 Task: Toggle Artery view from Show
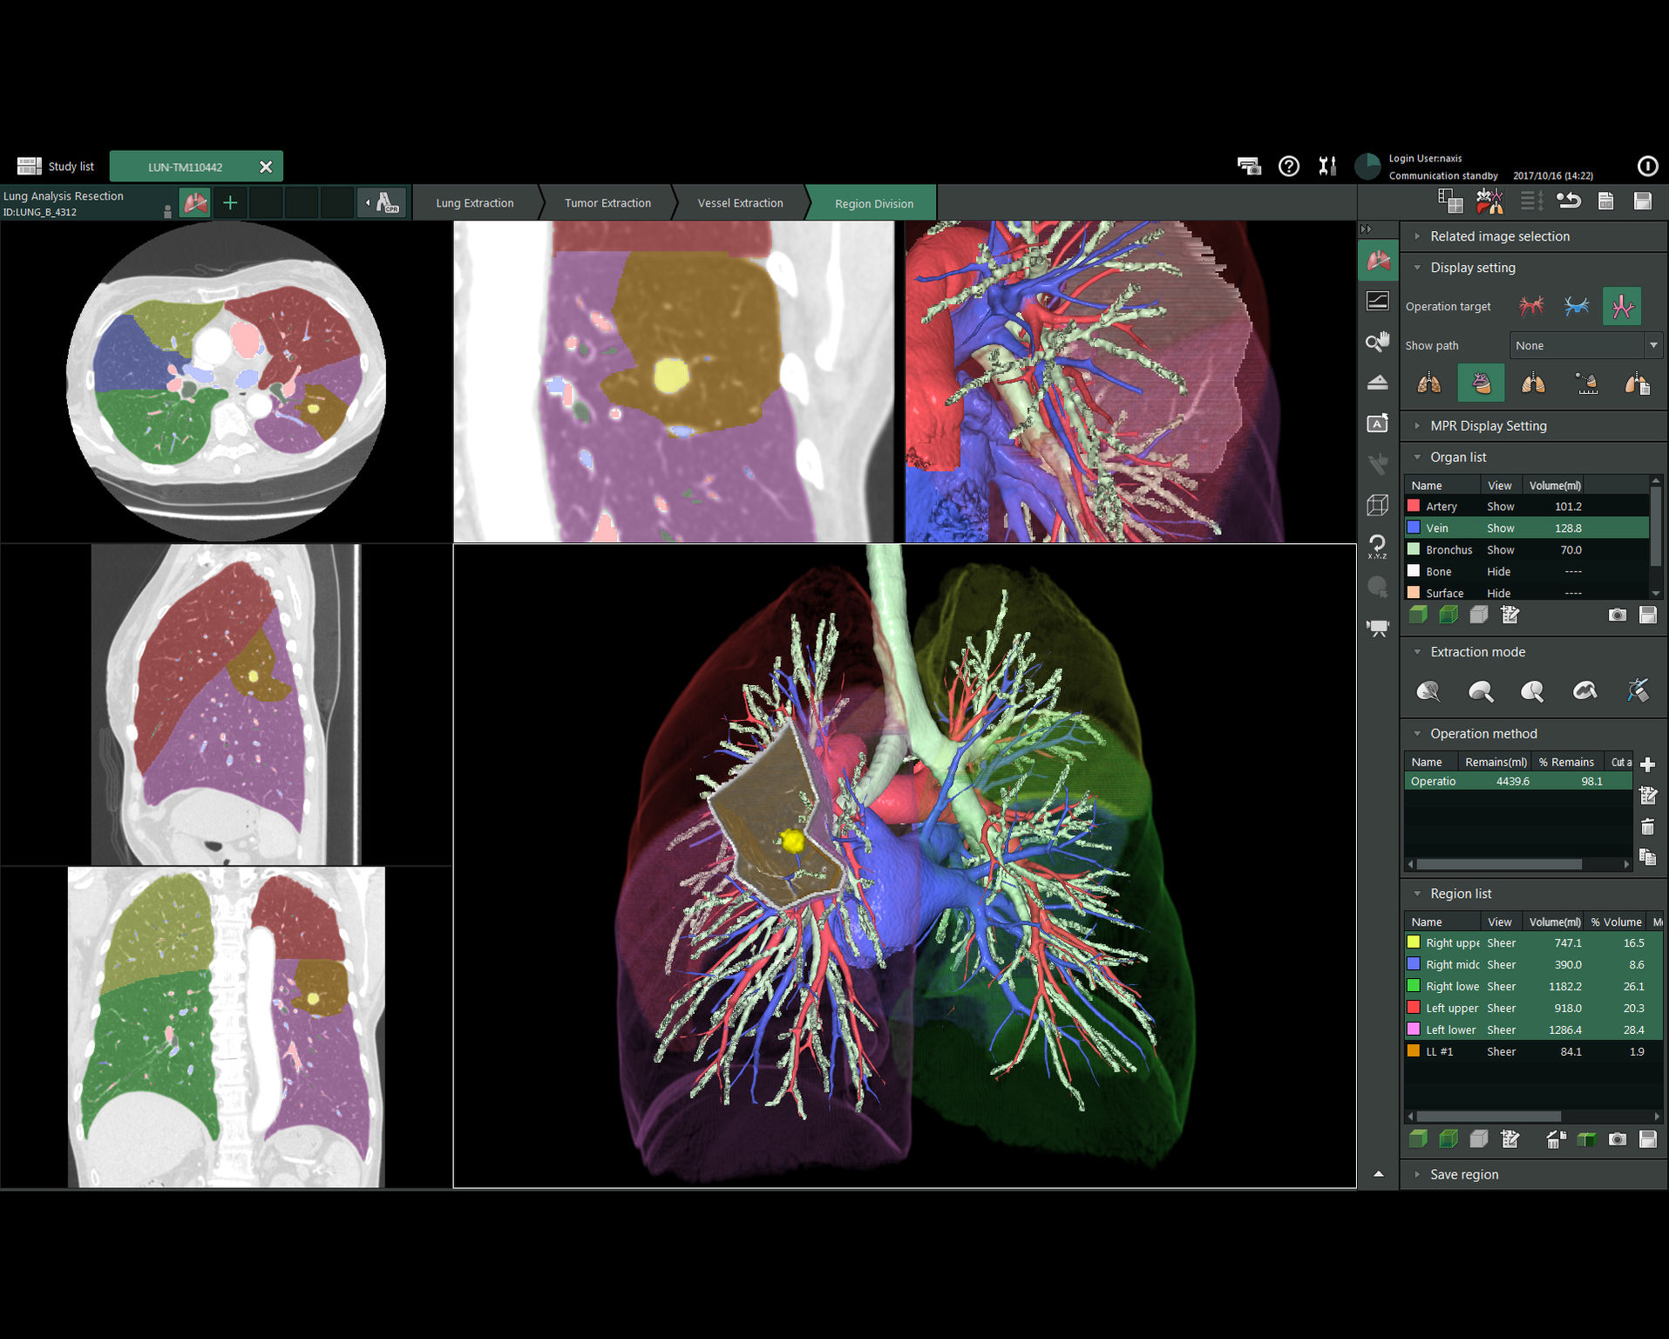click(x=1500, y=506)
